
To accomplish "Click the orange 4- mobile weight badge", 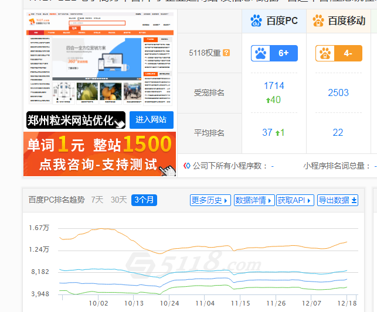I will click(x=339, y=53).
